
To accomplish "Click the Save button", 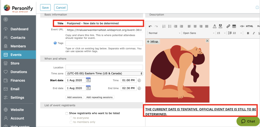I will 45,8.
